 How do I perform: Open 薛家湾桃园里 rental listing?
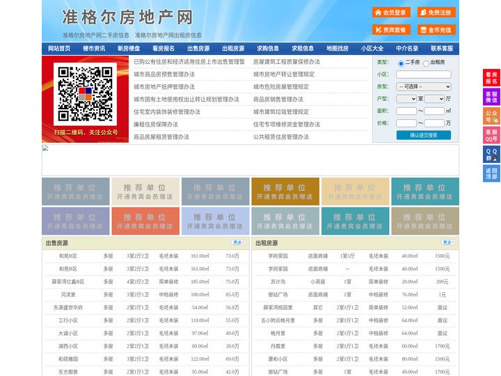click(278, 308)
